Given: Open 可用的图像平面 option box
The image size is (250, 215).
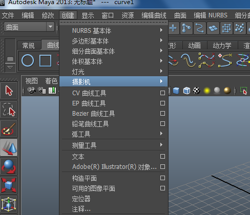Looking at the screenshot, I should pos(162,188).
